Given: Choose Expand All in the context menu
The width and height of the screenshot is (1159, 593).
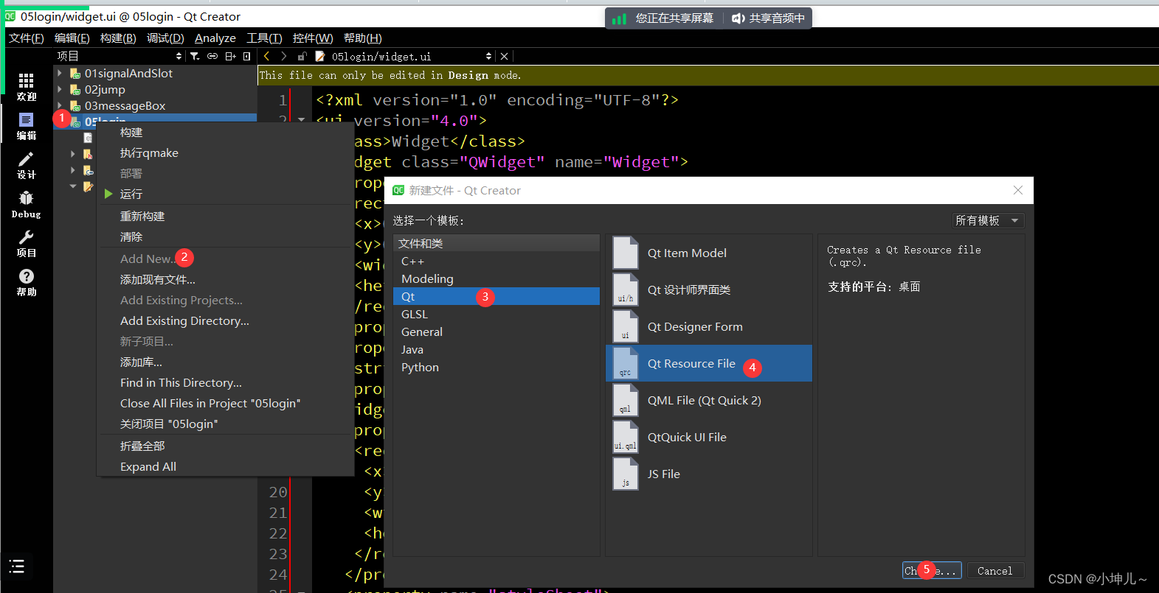Looking at the screenshot, I should coord(226,466).
